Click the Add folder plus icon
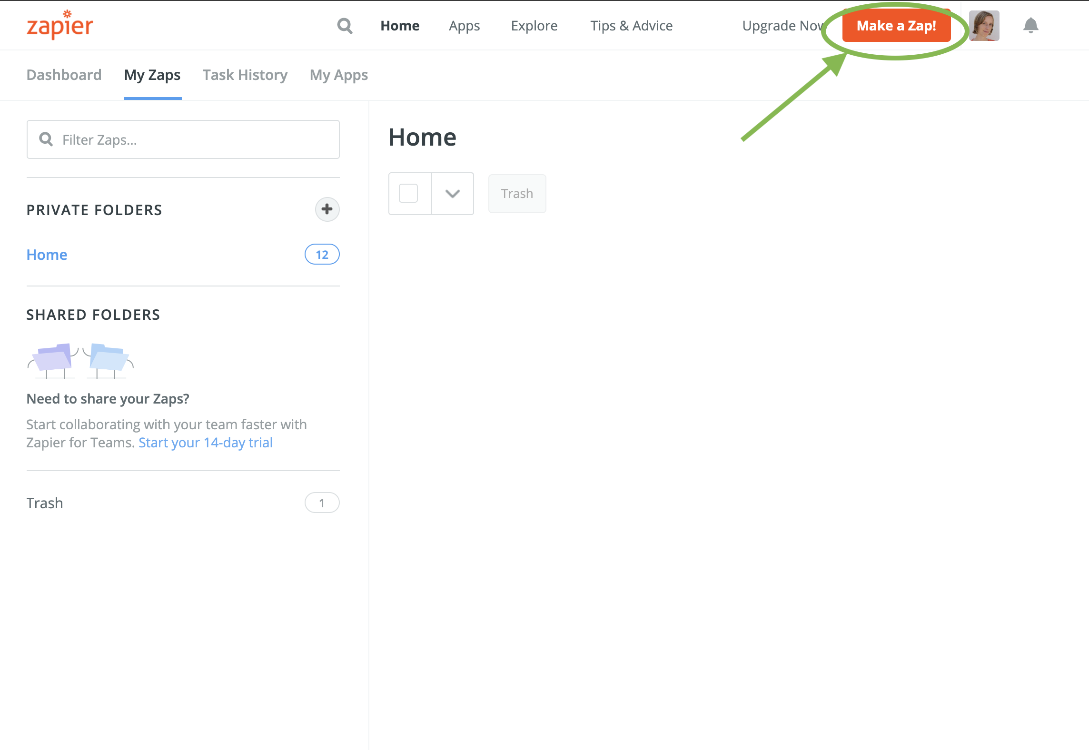 click(x=326, y=208)
